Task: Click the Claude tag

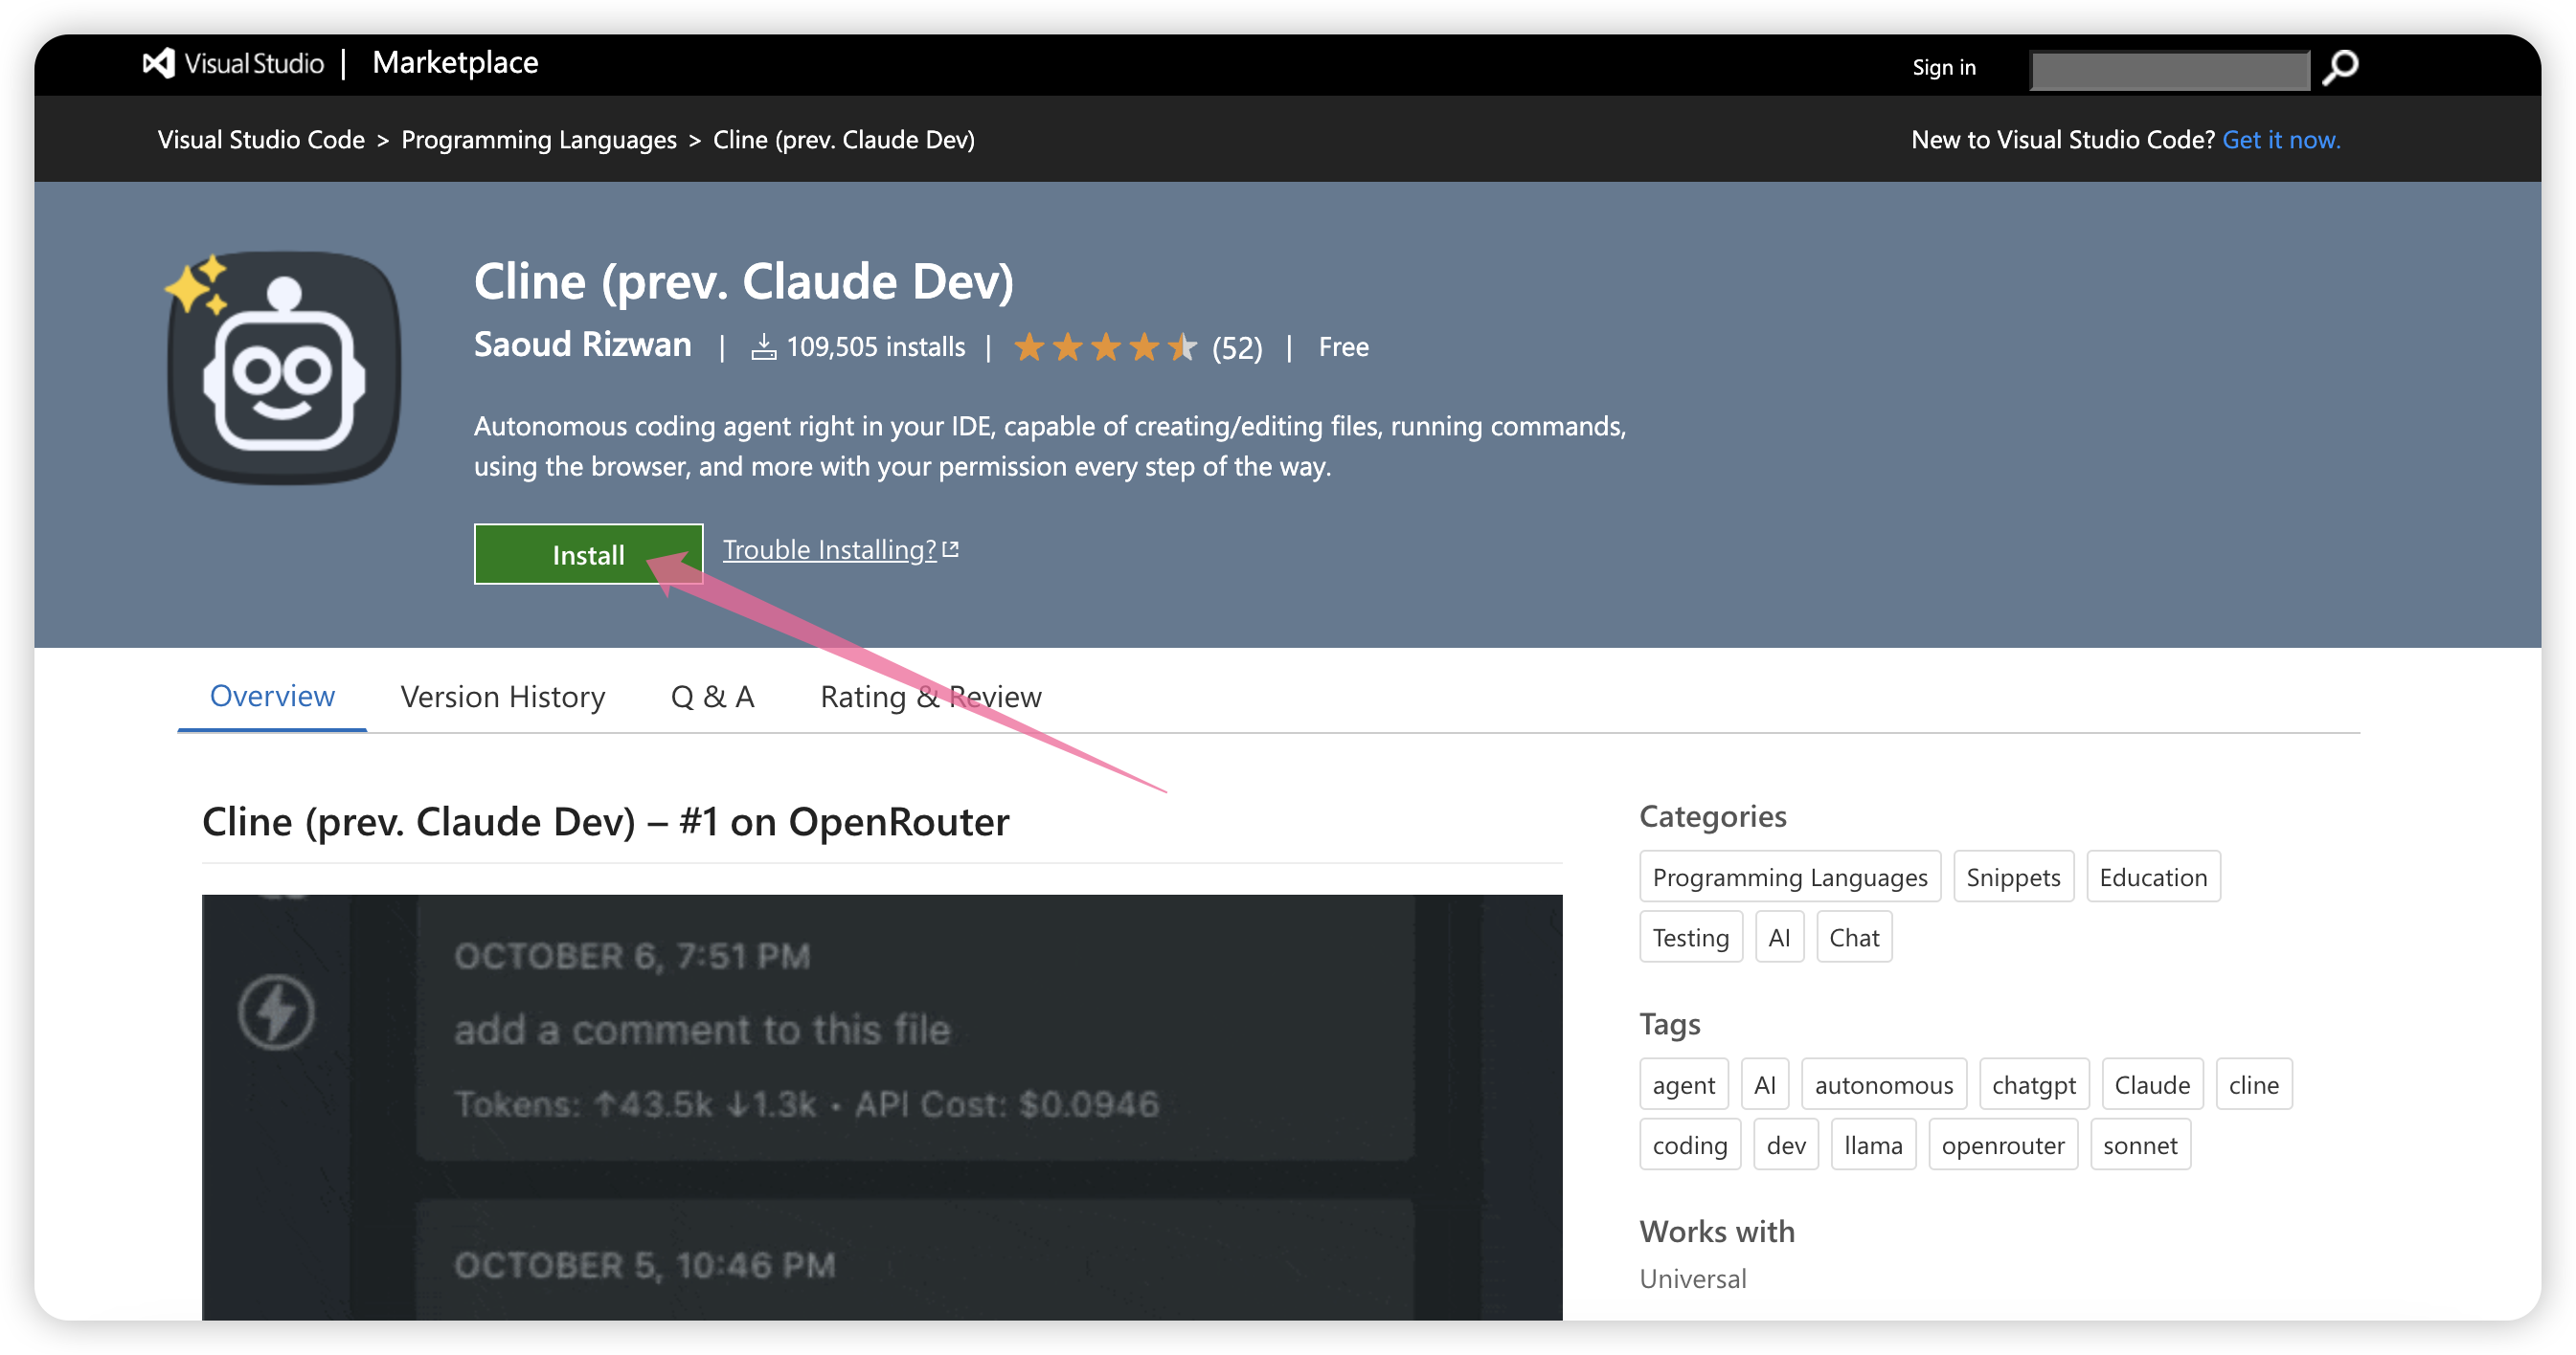Action: (2152, 1084)
